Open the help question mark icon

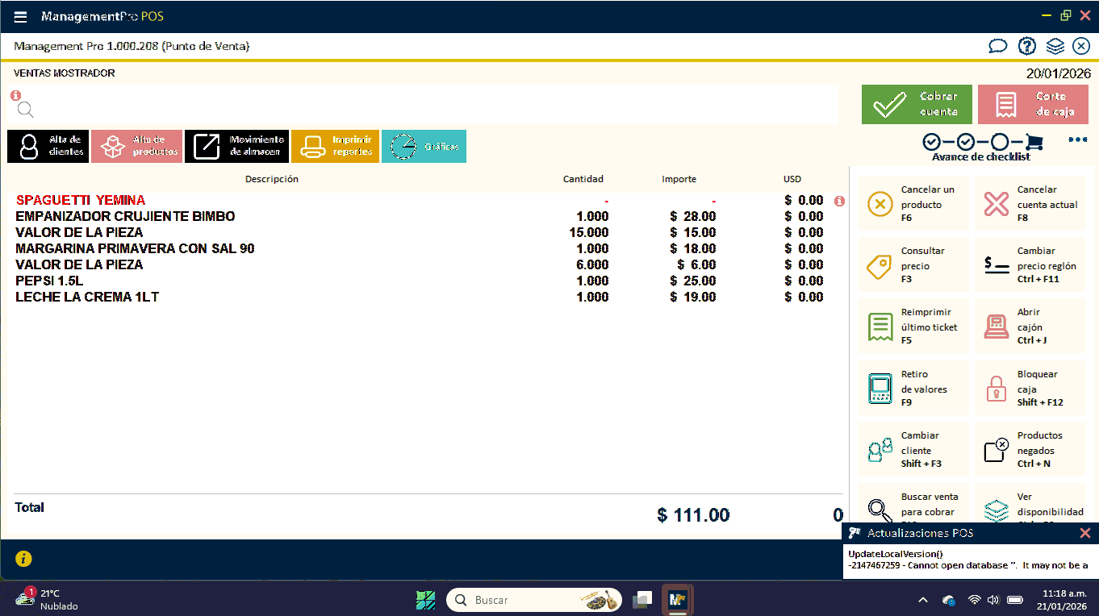point(1026,46)
